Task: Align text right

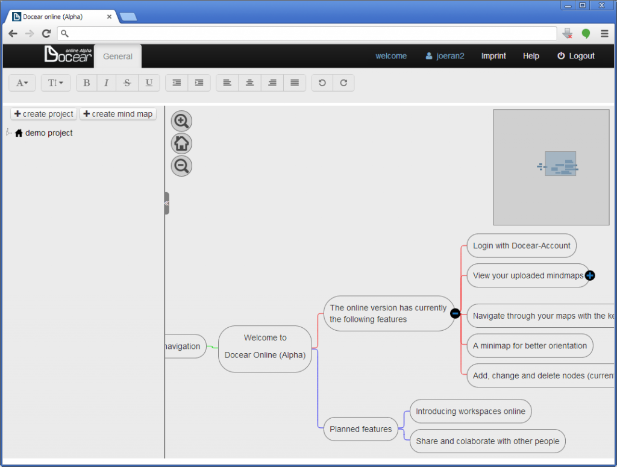Action: click(x=272, y=83)
